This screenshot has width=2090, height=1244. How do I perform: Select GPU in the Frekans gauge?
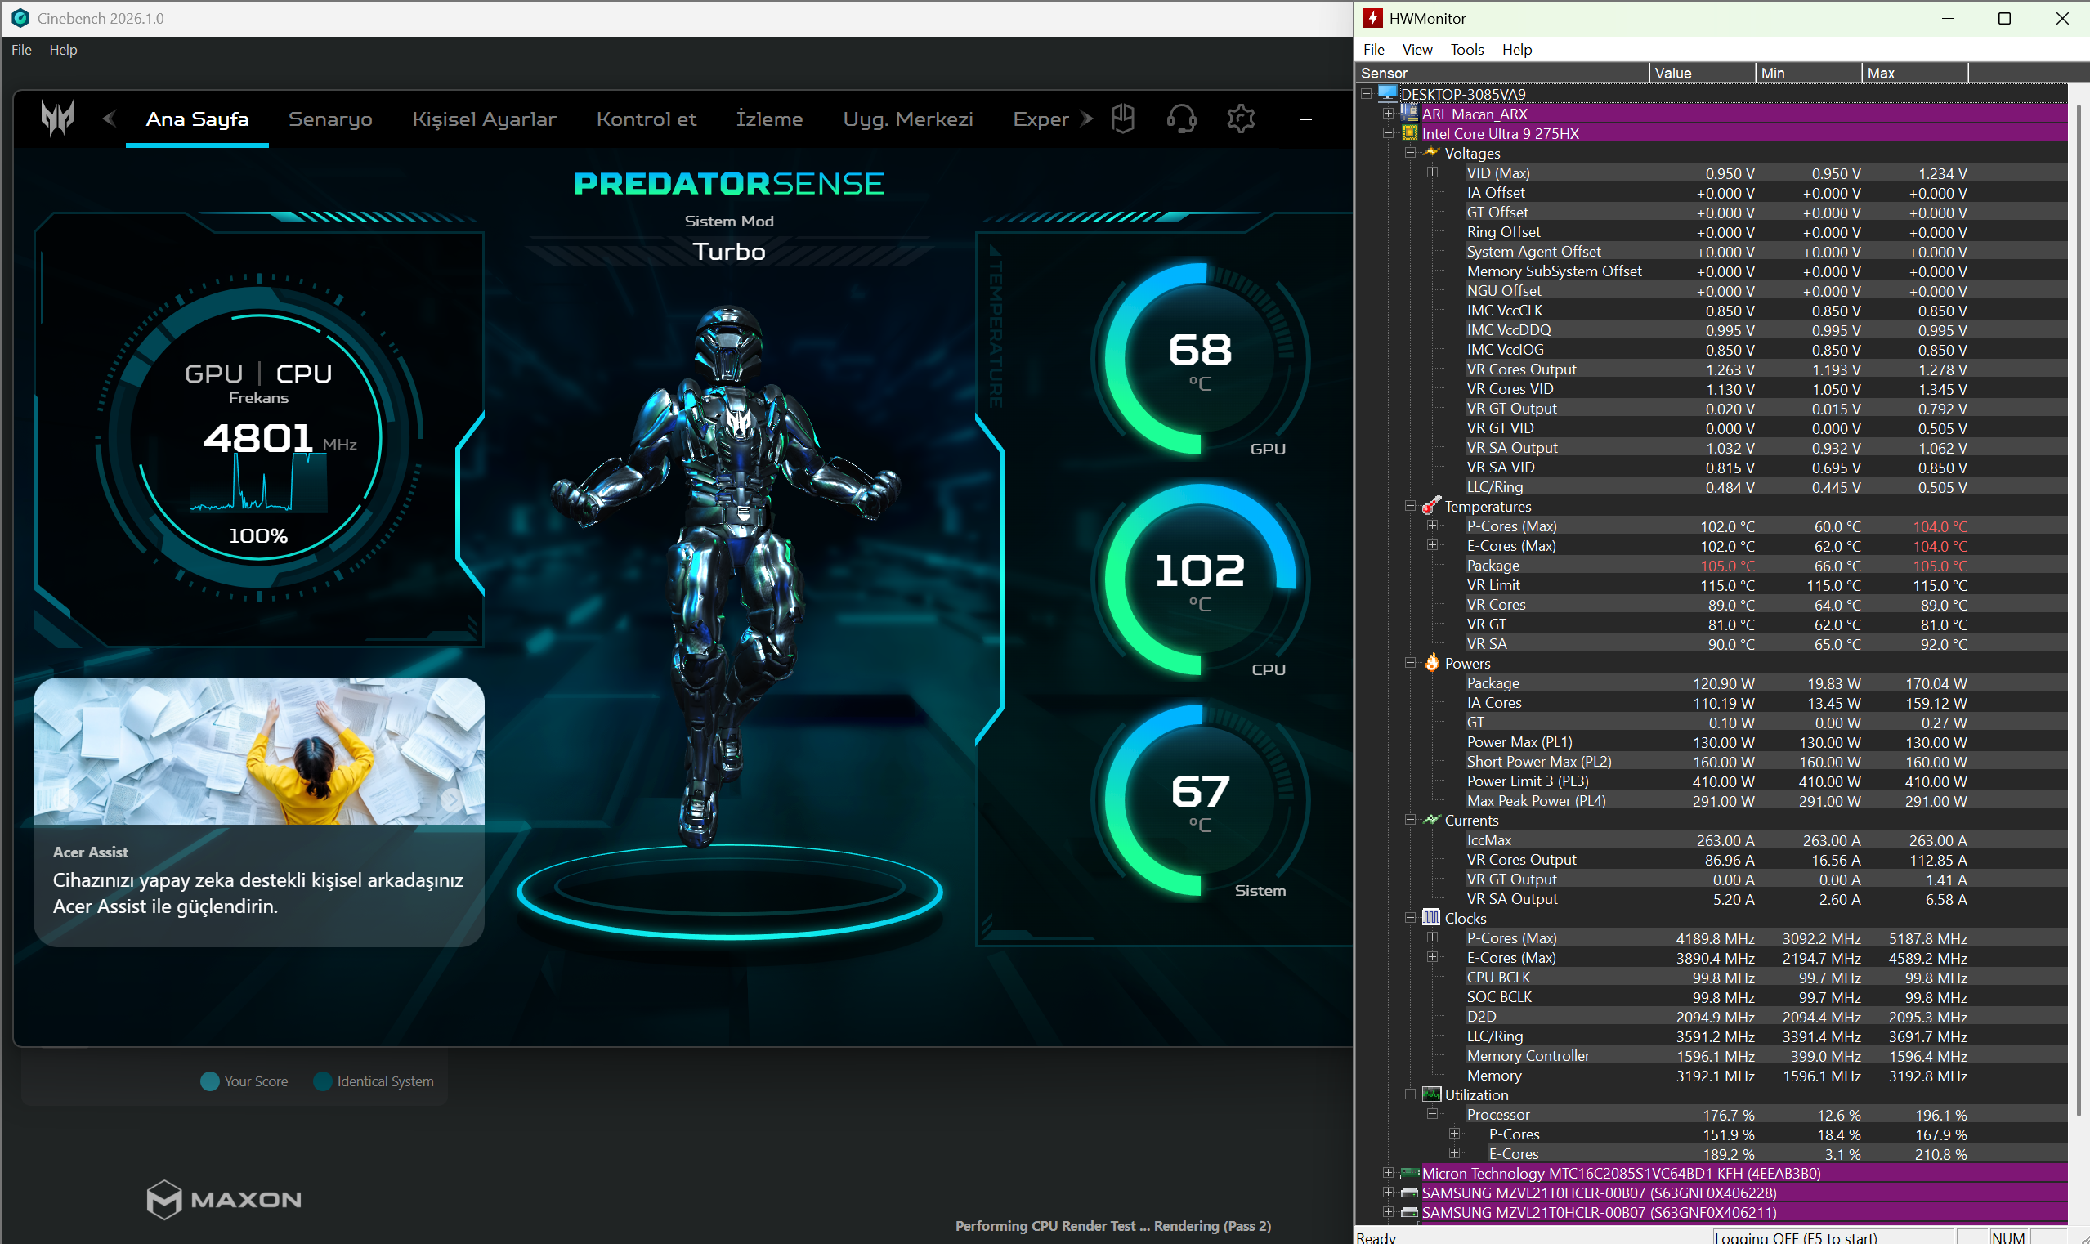[213, 373]
